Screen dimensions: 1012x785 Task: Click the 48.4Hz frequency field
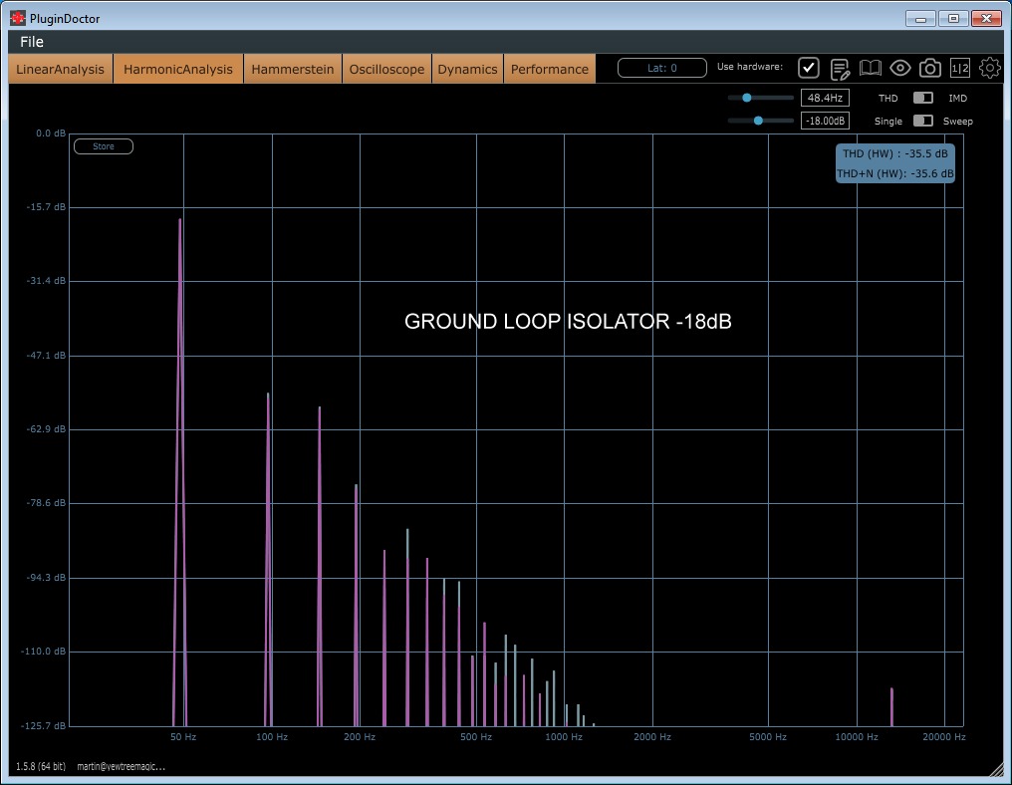[x=825, y=98]
